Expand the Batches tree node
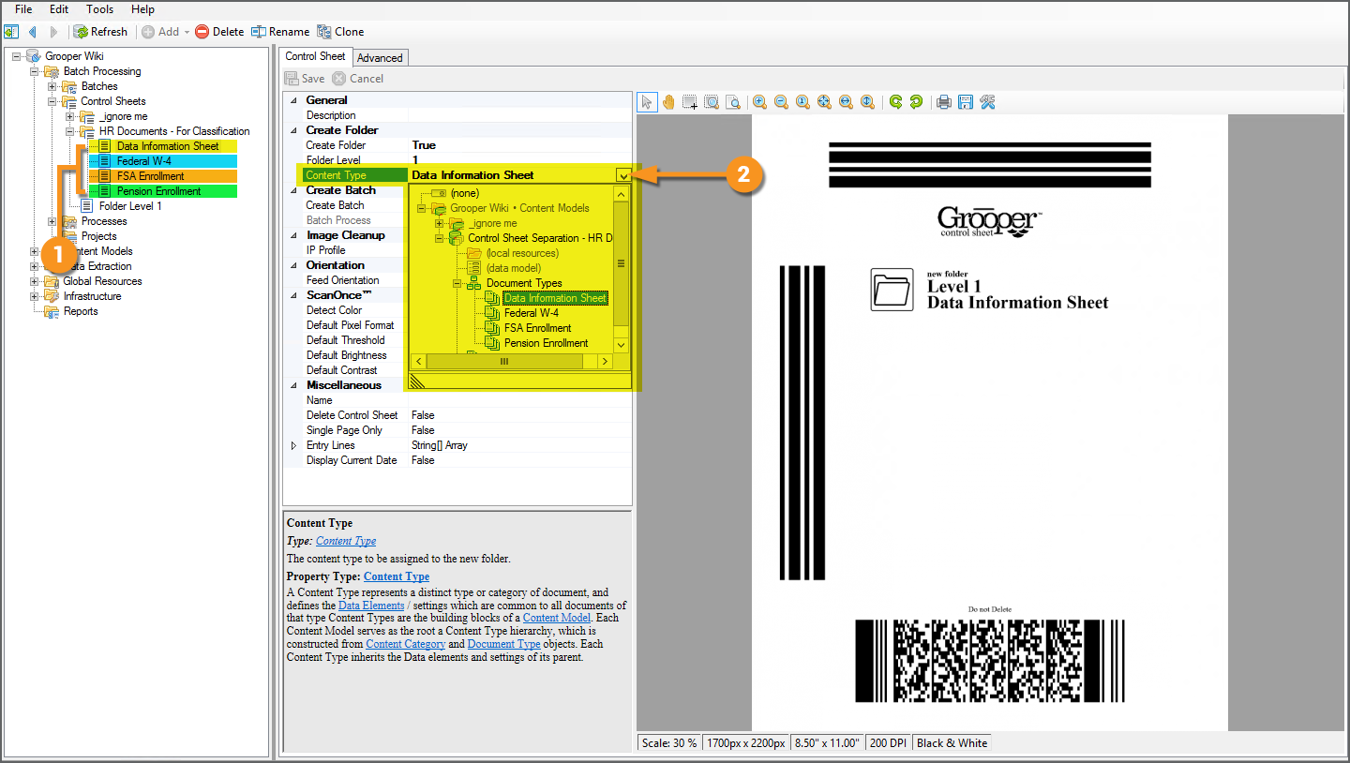Image resolution: width=1350 pixels, height=763 pixels. tap(52, 86)
